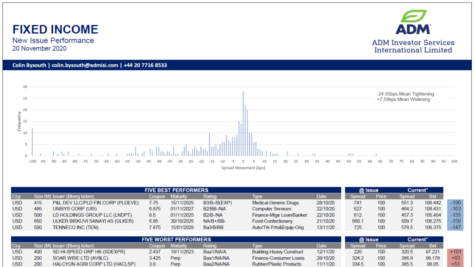Image resolution: width=474 pixels, height=267 pixels.
Task: Select the name 'Colin Bysouth'
Action: tap(29, 65)
